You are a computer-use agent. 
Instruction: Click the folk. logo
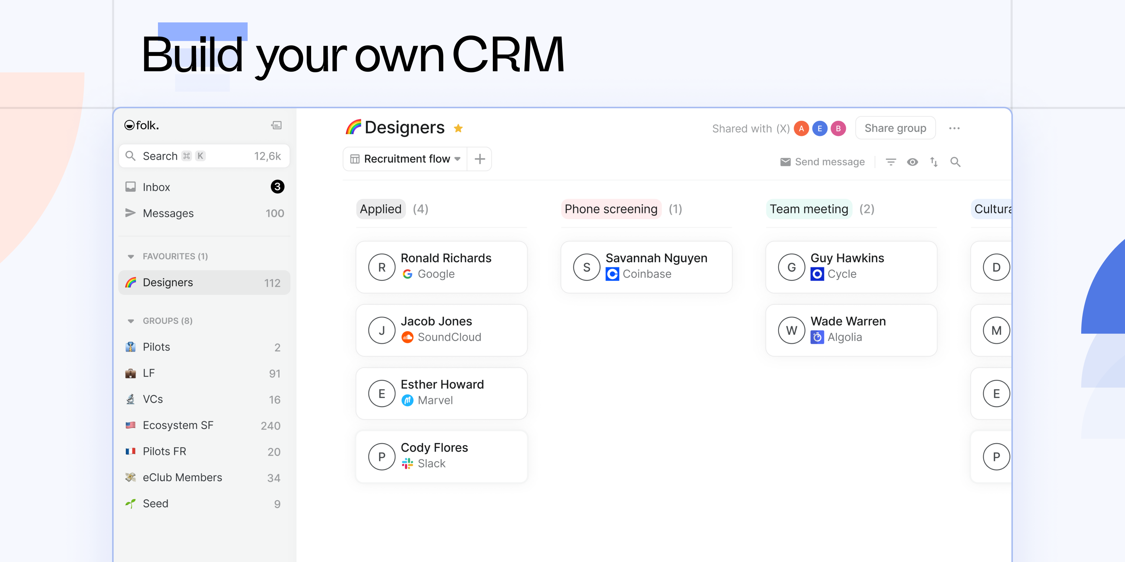coord(142,126)
